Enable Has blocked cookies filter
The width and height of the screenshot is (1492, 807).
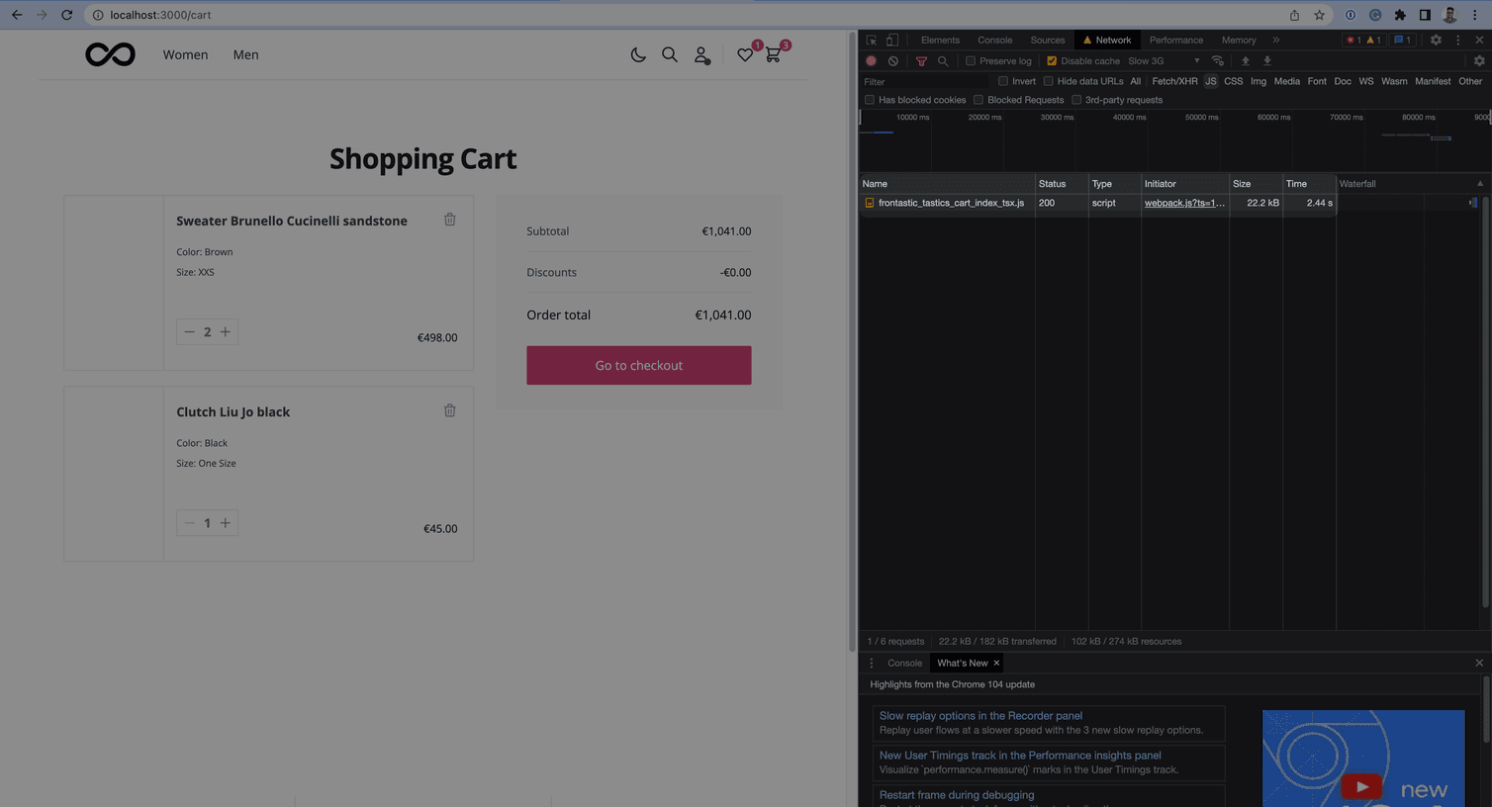(x=869, y=99)
